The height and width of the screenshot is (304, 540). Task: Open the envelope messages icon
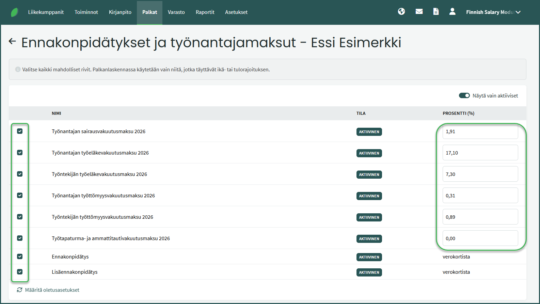click(419, 12)
